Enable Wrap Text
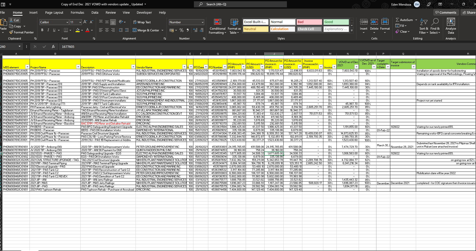This screenshot has height=251, width=476. coord(142,22)
